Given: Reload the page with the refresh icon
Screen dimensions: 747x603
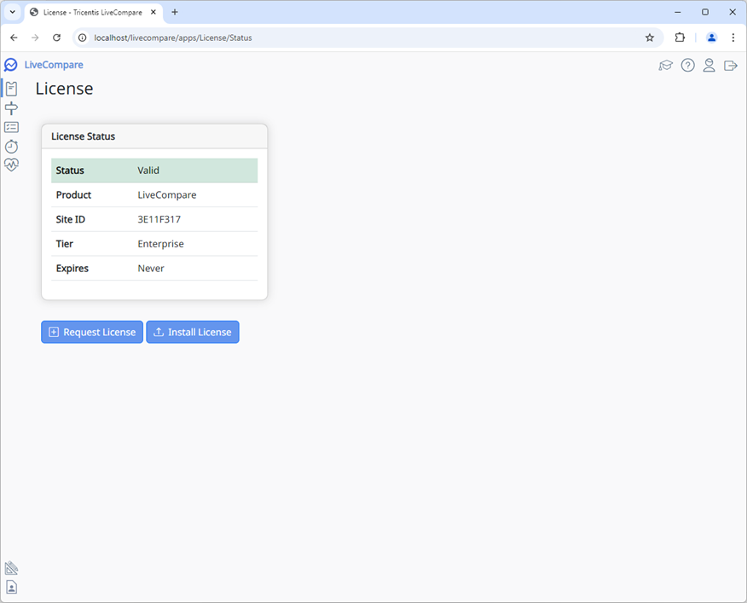Looking at the screenshot, I should 56,38.
